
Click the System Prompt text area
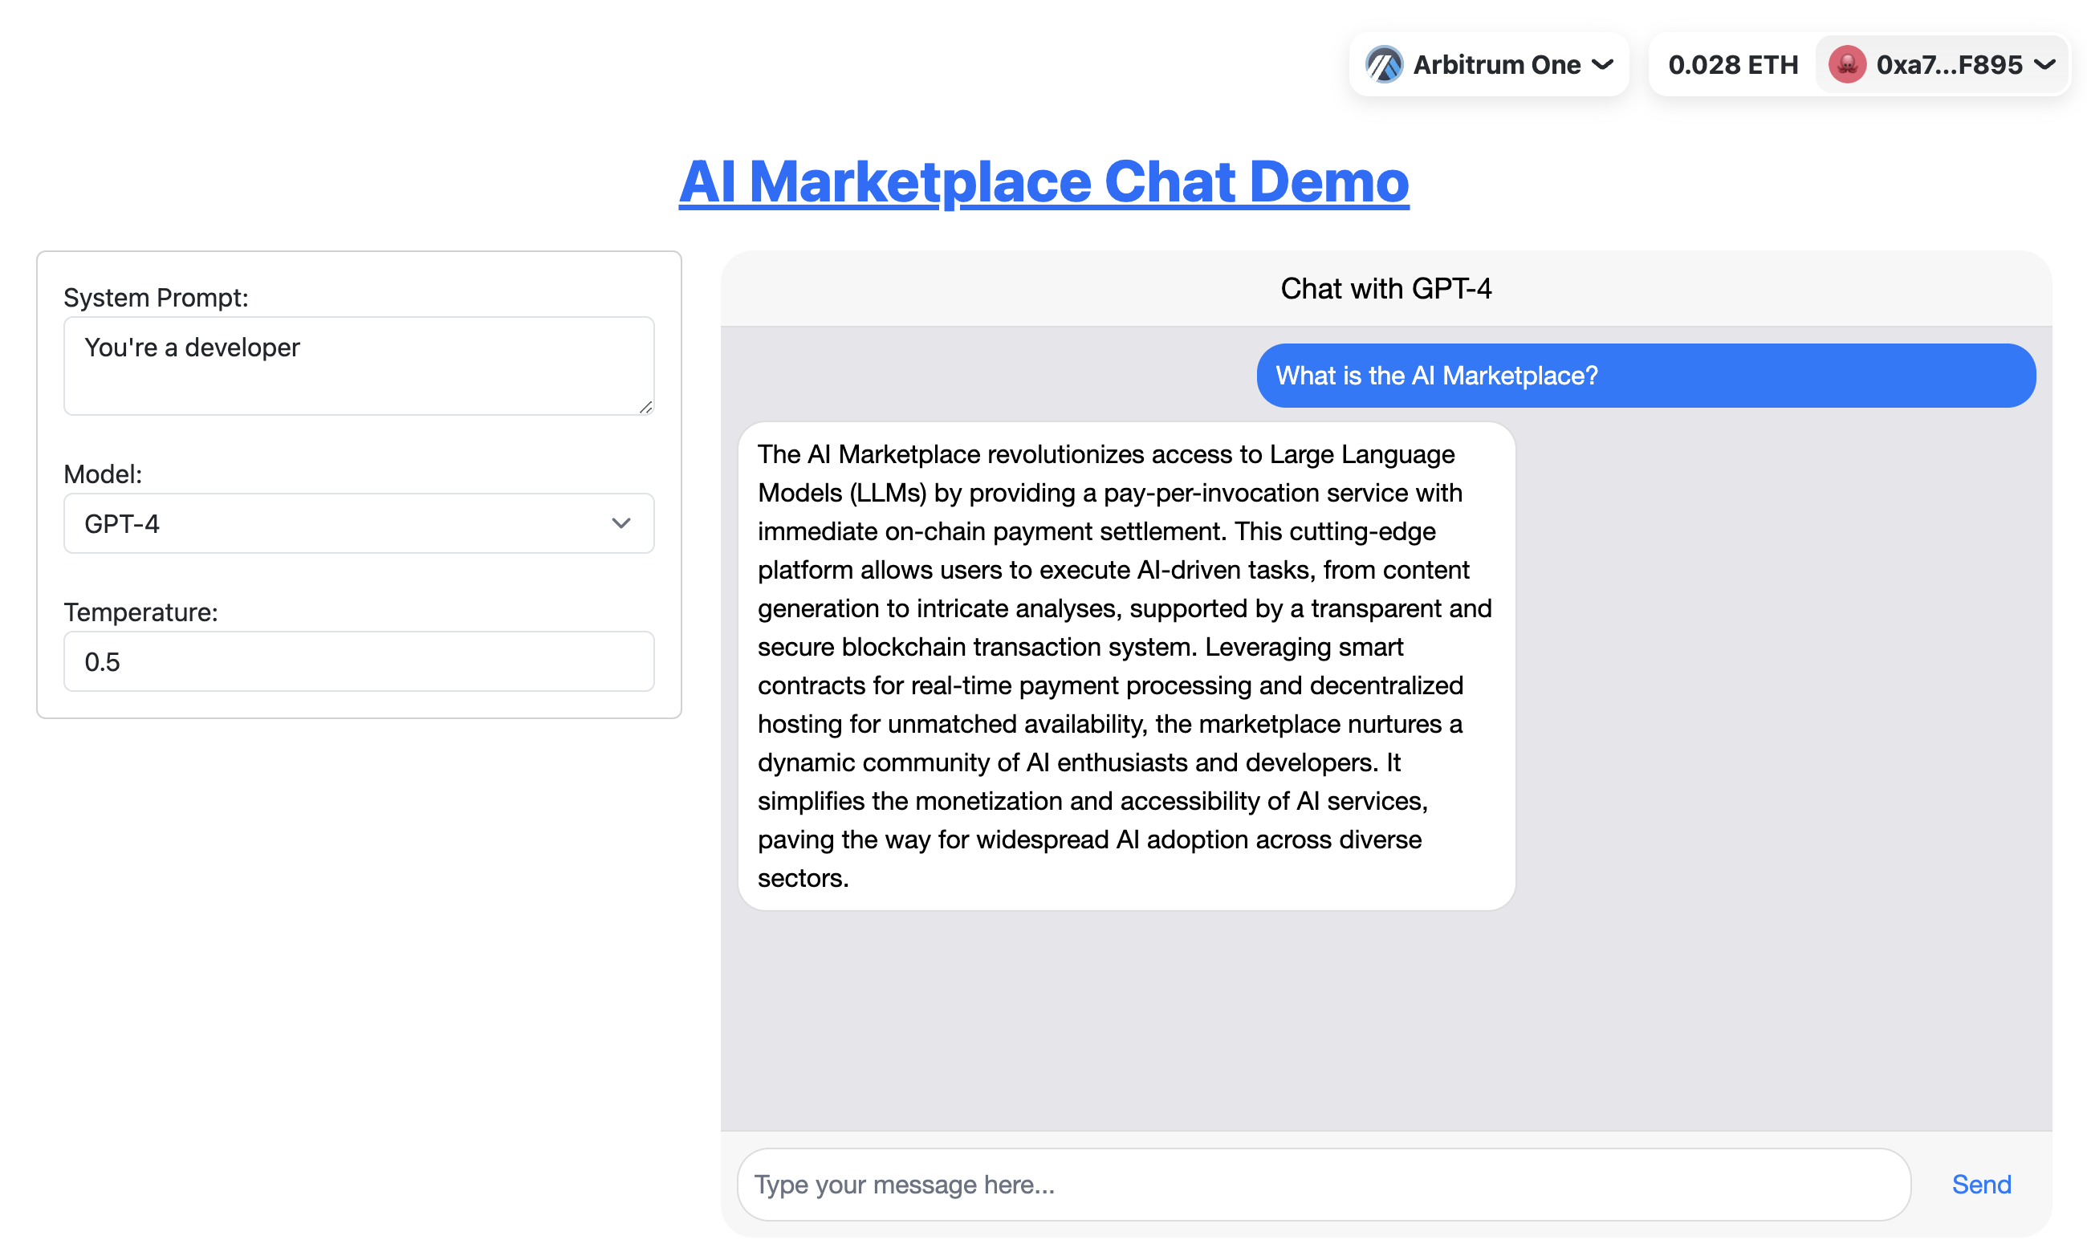pyautogui.click(x=358, y=365)
